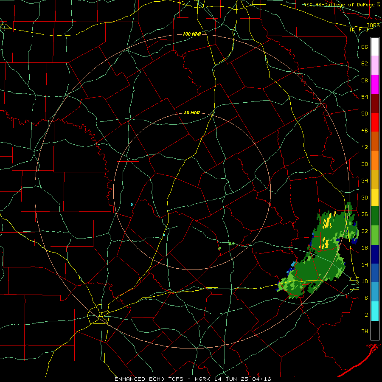382x382 pixels.
Task: Click the medium blue legend swatch
Action: (x=375, y=273)
